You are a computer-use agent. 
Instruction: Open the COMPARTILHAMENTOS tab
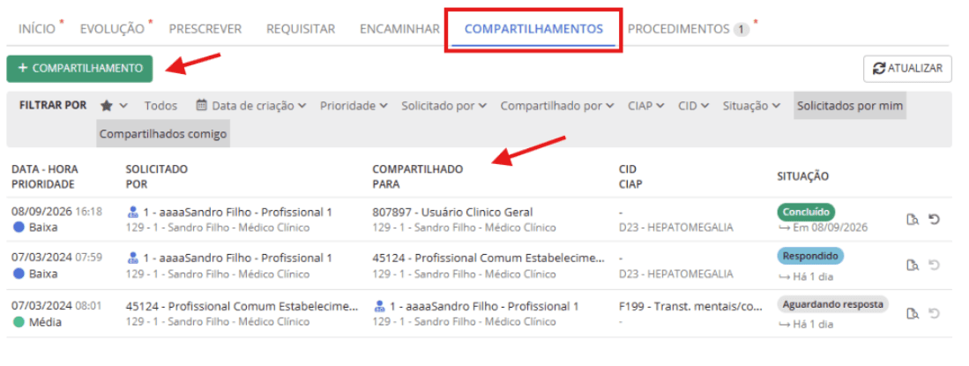(x=534, y=28)
